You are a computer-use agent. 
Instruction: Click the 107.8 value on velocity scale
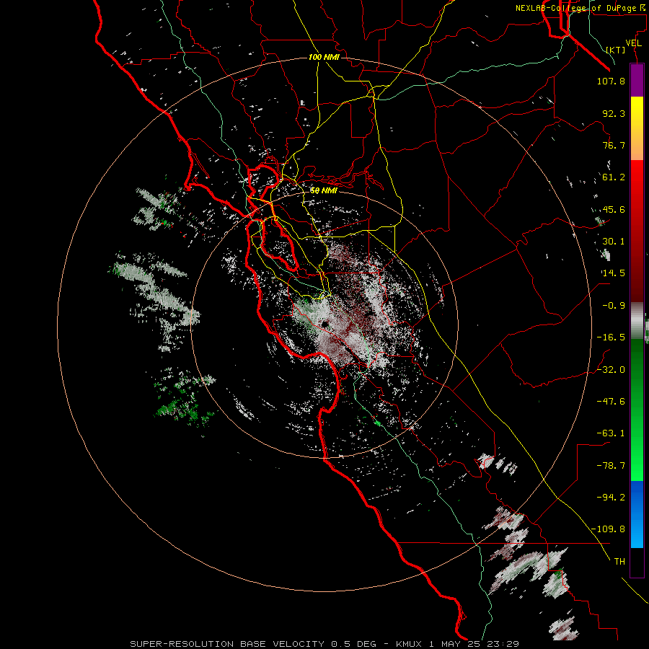coord(611,81)
